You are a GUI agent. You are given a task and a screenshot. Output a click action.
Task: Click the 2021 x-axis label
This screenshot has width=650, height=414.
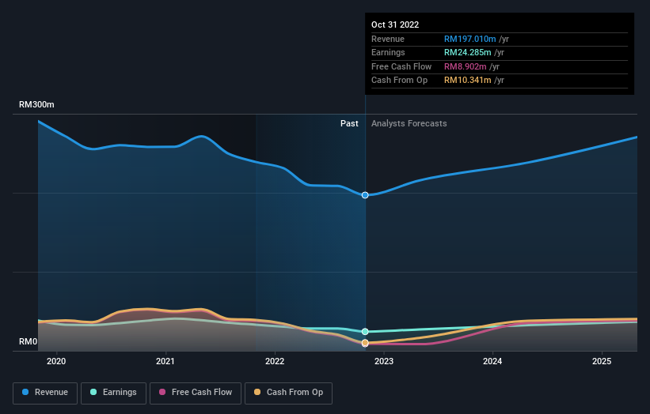coord(165,362)
